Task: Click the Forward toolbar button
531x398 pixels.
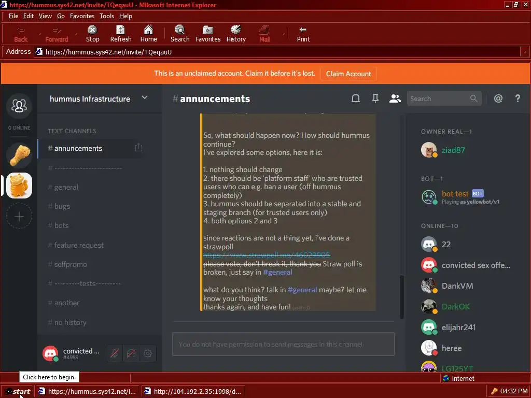Action: 57,34
